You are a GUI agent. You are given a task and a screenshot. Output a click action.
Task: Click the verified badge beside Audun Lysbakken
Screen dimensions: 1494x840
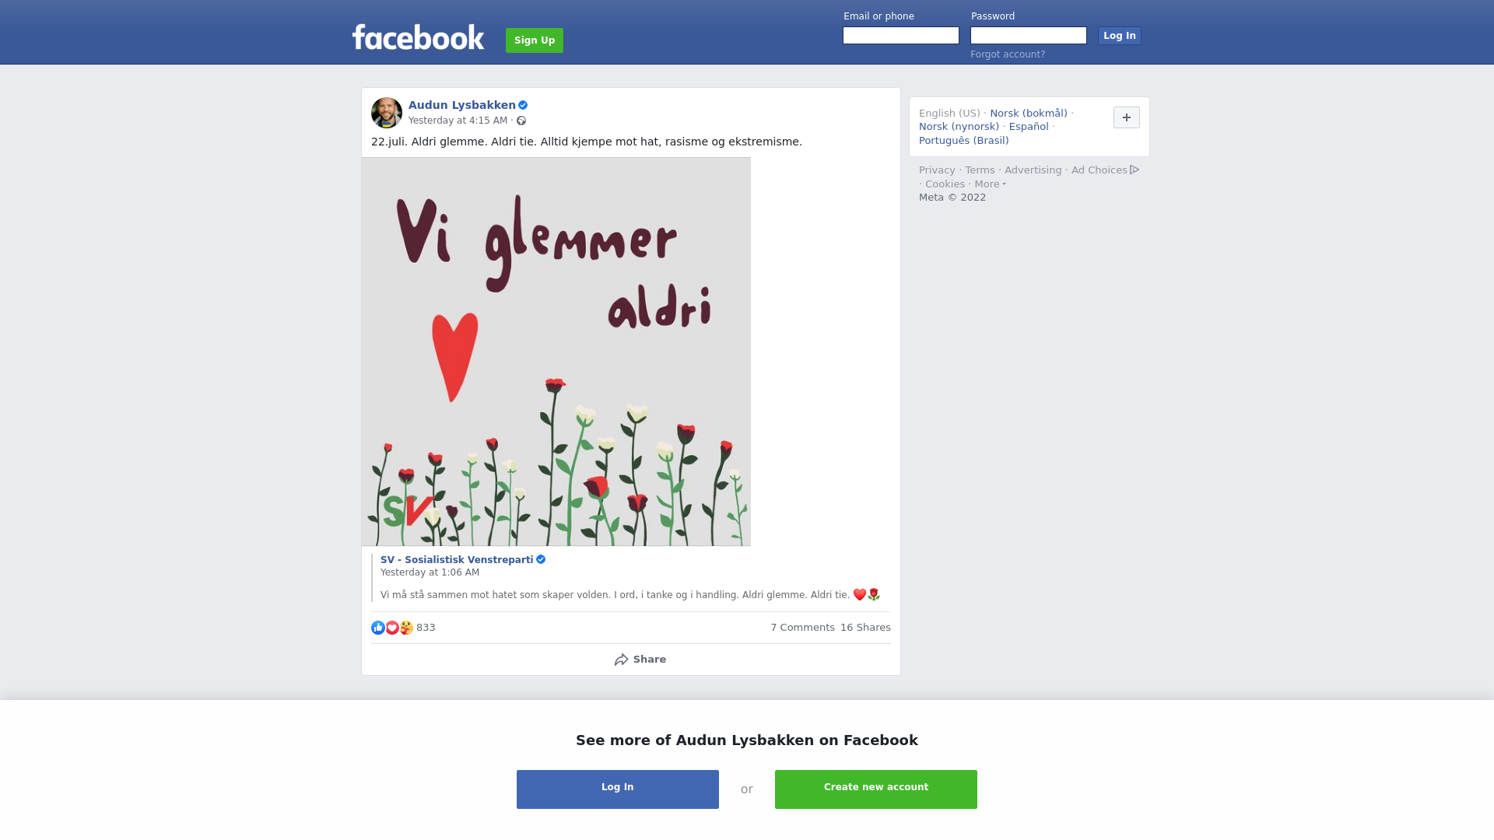tap(523, 105)
